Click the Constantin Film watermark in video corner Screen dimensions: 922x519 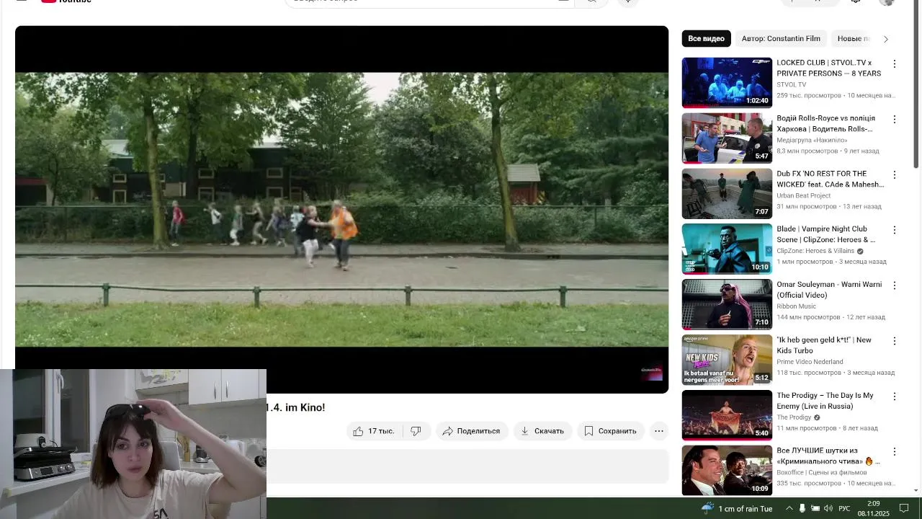point(651,373)
